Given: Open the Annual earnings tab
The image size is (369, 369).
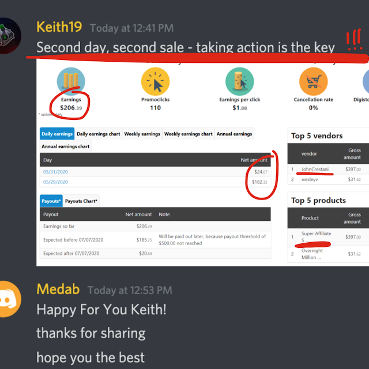Looking at the screenshot, I should click(x=234, y=134).
